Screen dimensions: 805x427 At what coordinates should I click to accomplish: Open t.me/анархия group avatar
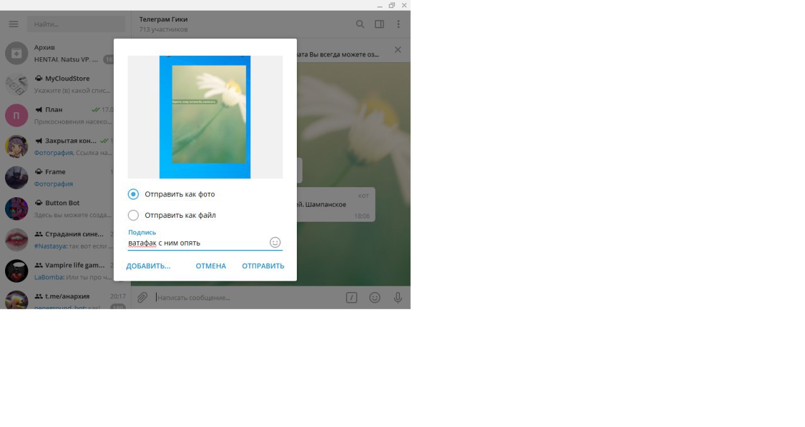click(x=17, y=300)
